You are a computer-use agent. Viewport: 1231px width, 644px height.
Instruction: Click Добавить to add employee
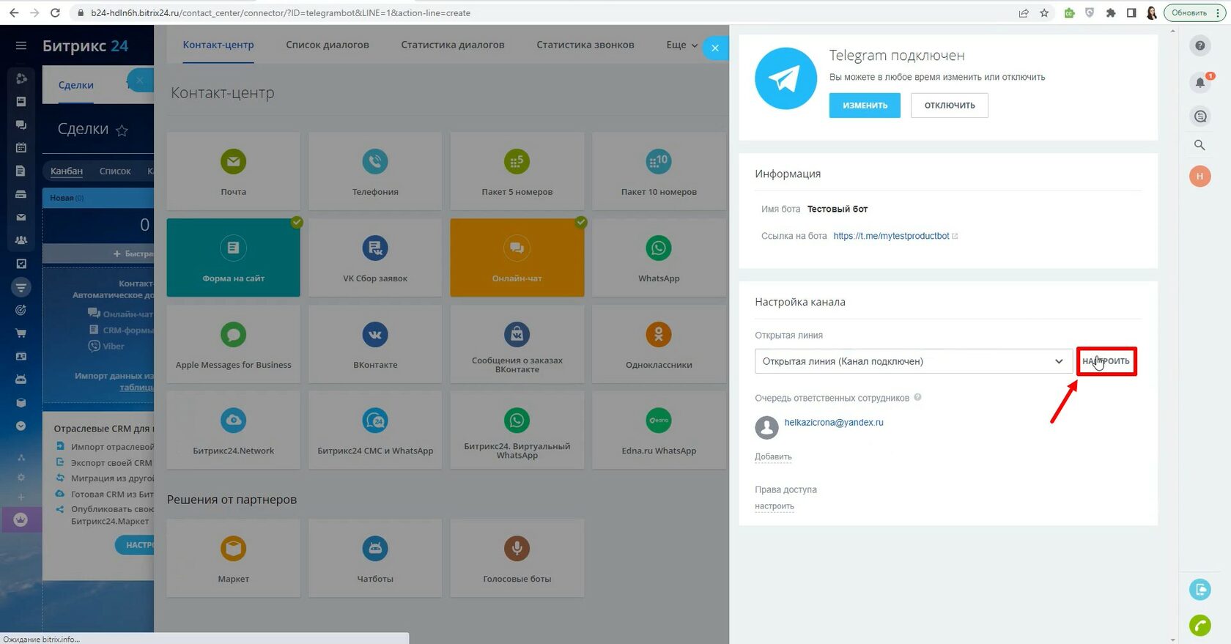point(773,456)
